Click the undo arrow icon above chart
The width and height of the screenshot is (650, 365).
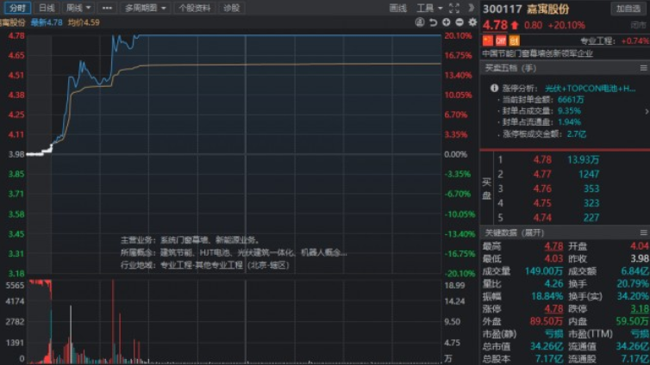pos(433,22)
